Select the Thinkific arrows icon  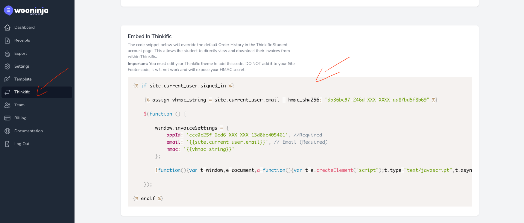pyautogui.click(x=8, y=92)
